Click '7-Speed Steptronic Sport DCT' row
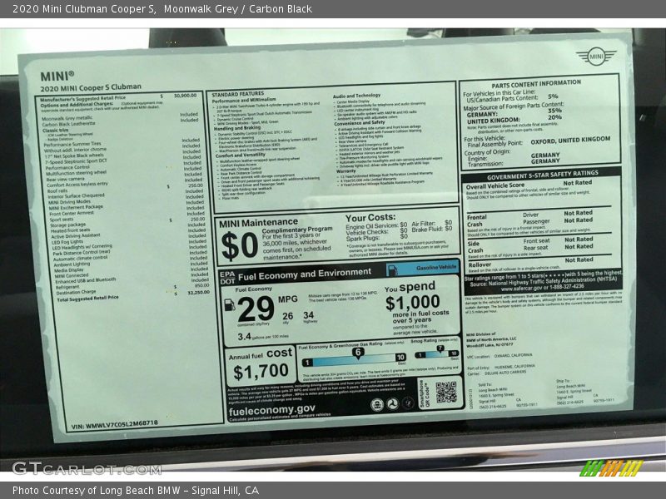Image resolution: width=666 pixels, height=499 pixels. [x=76, y=161]
